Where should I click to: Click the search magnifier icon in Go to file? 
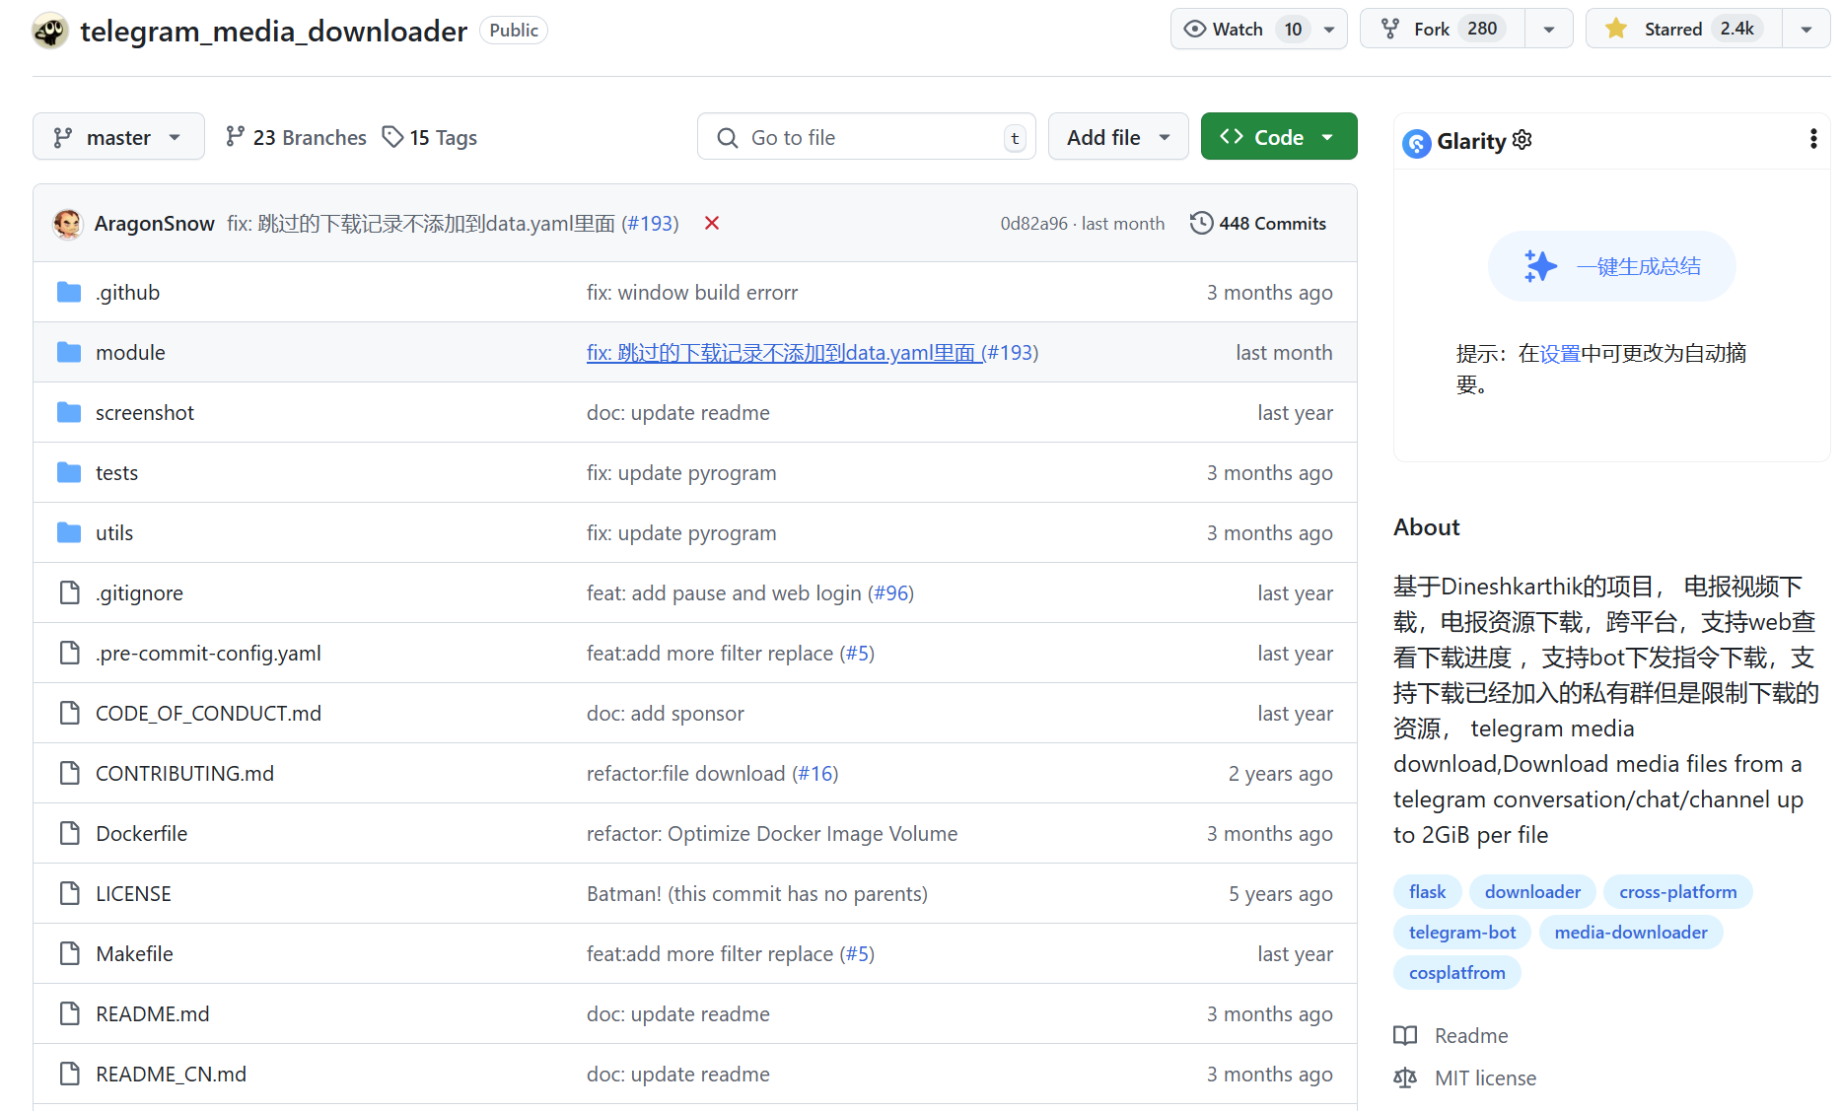click(728, 138)
